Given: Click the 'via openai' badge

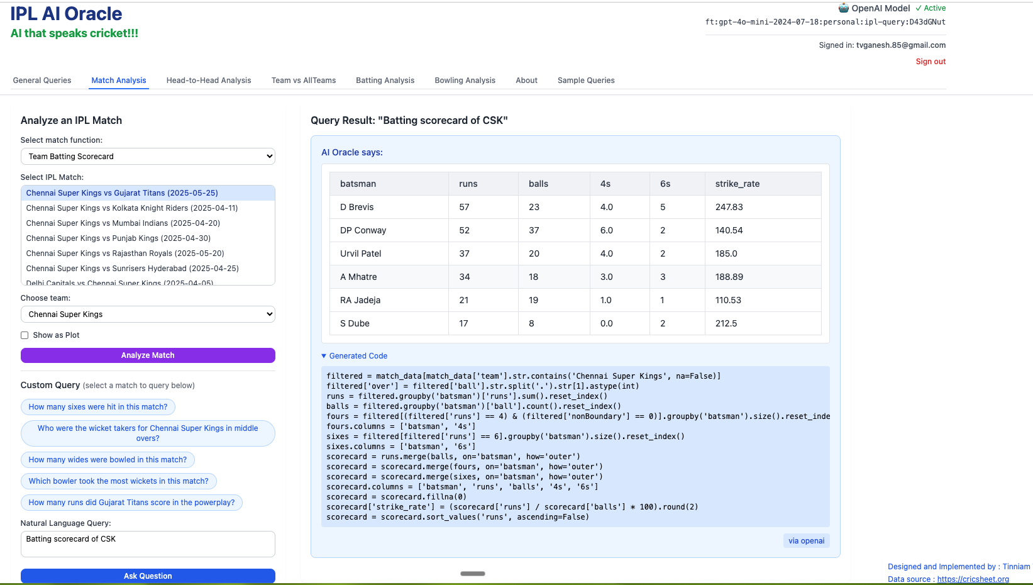Looking at the screenshot, I should (x=806, y=541).
